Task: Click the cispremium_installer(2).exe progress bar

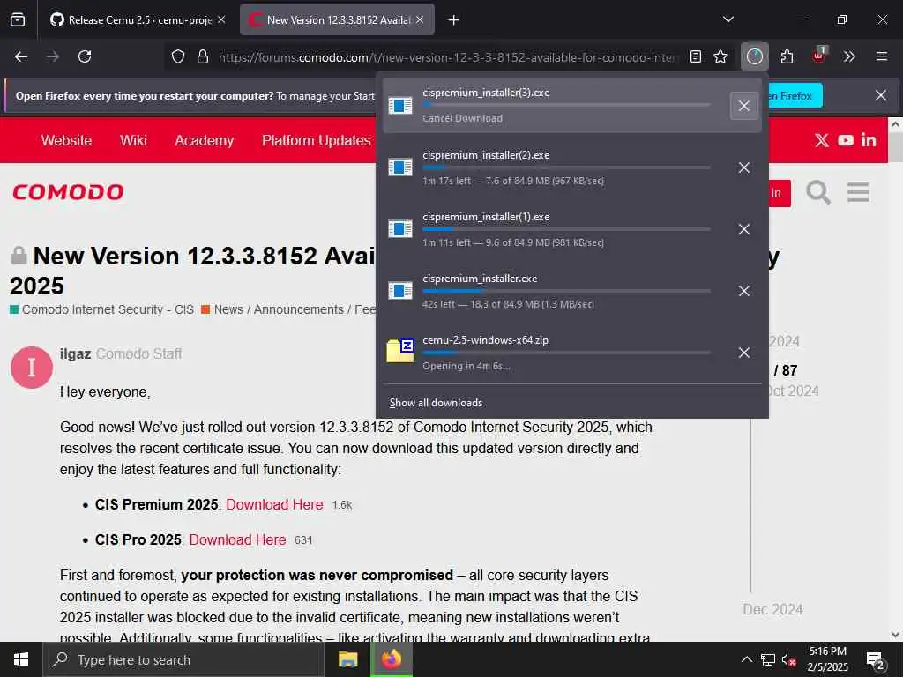Action: (x=566, y=167)
